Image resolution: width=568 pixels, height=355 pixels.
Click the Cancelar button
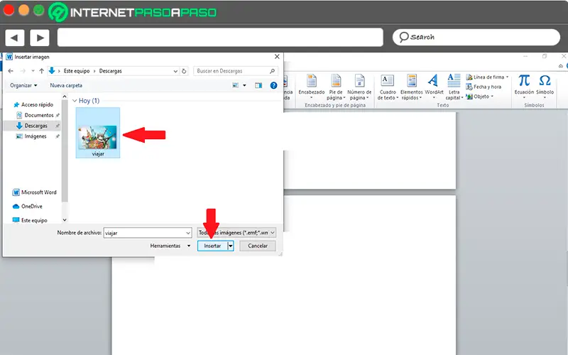point(258,246)
